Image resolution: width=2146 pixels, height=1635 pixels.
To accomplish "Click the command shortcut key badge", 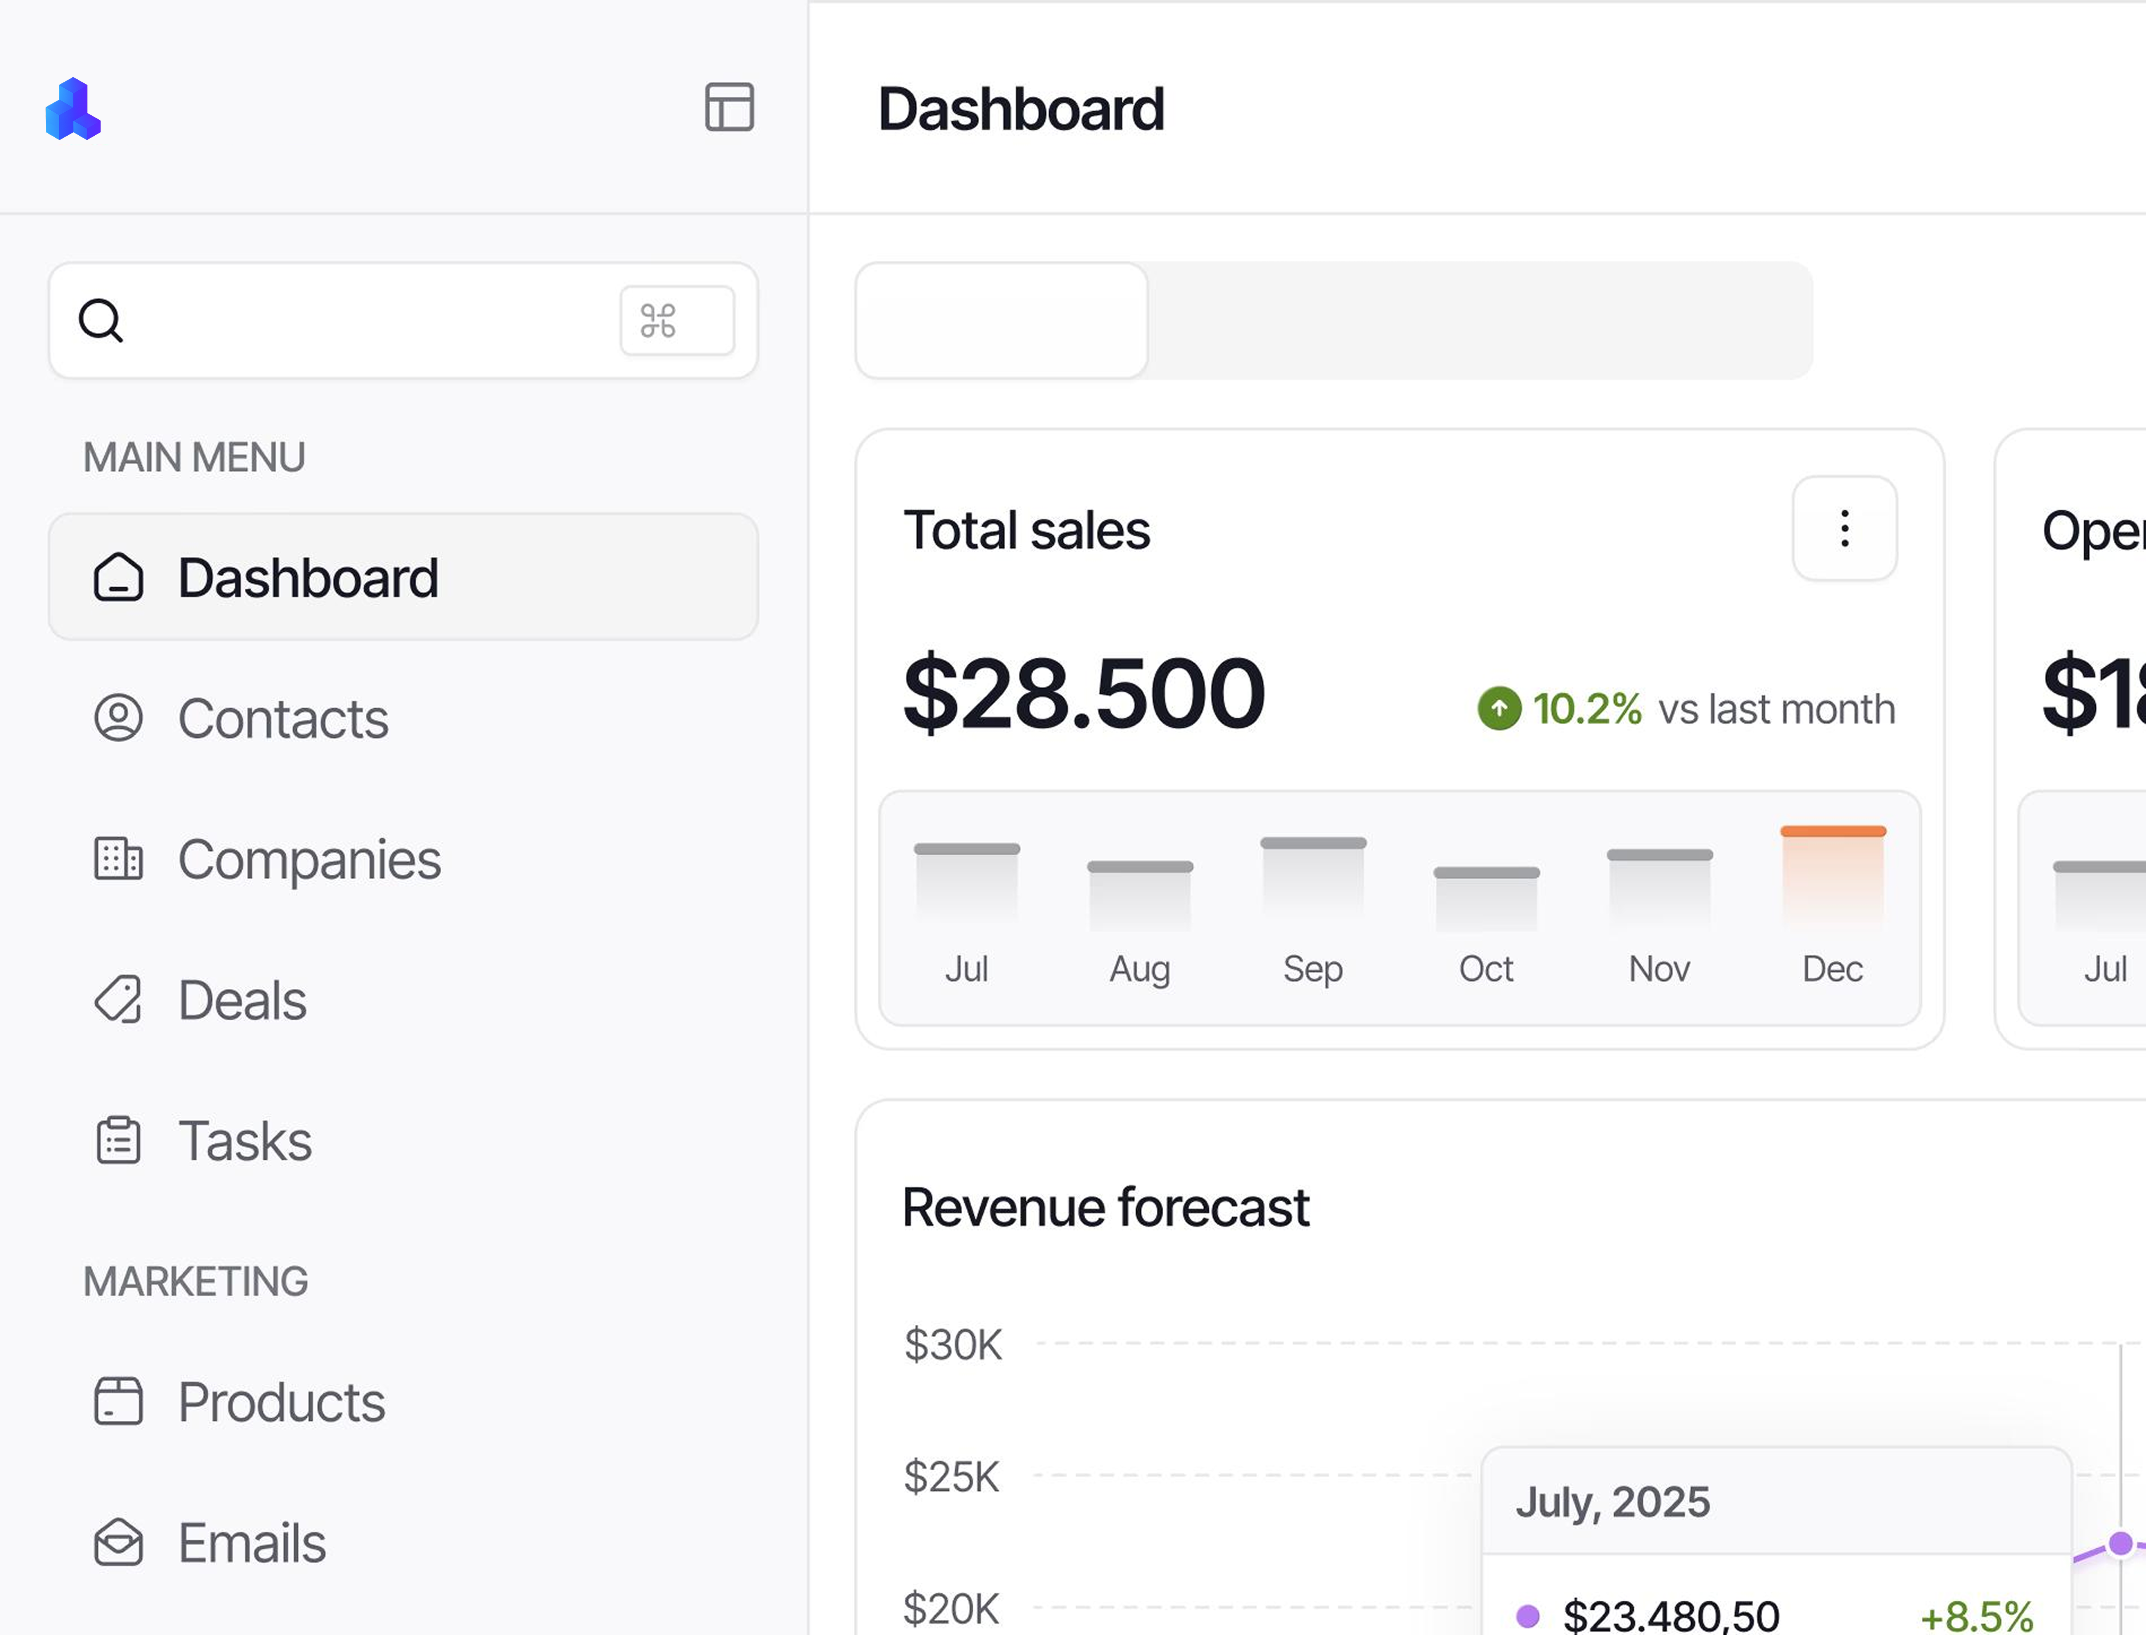I will (677, 320).
